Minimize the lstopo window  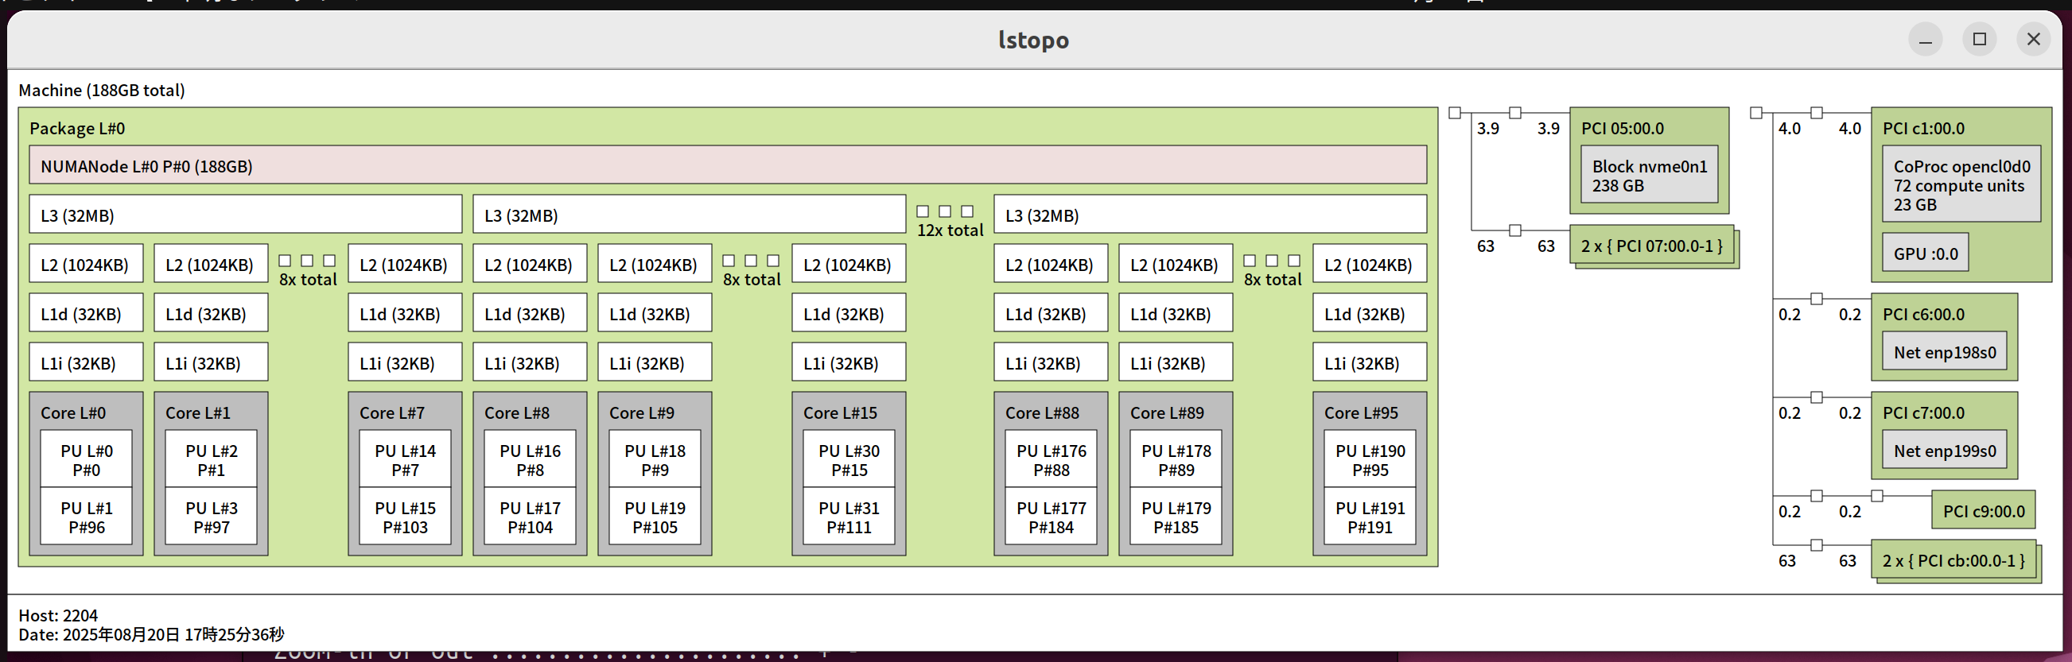(x=1925, y=40)
